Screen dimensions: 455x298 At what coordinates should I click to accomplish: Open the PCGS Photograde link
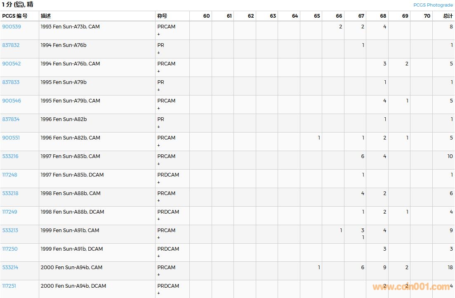[x=433, y=5]
